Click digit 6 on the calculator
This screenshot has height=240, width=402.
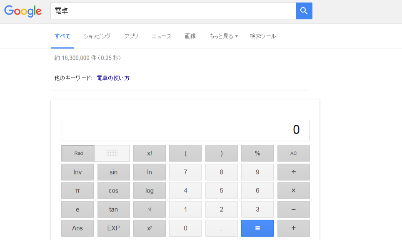[257, 191]
